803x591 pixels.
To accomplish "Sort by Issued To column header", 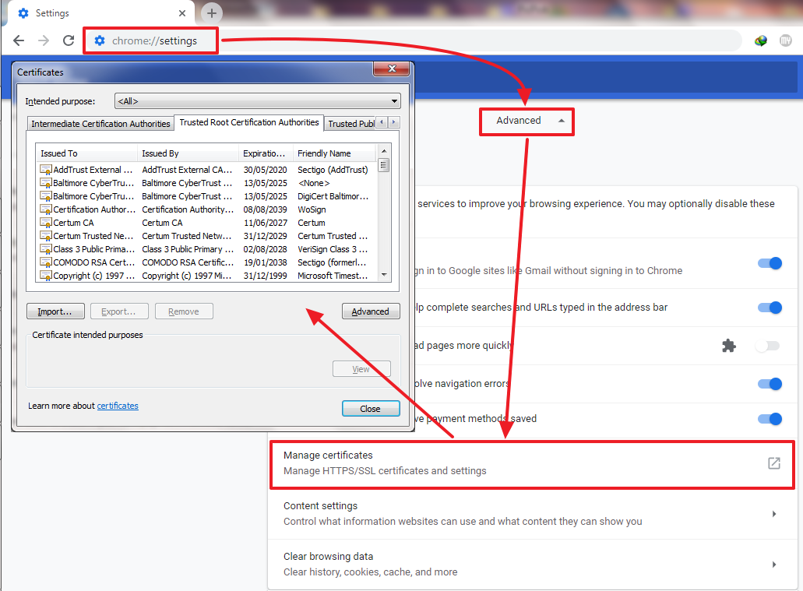I will tap(86, 153).
